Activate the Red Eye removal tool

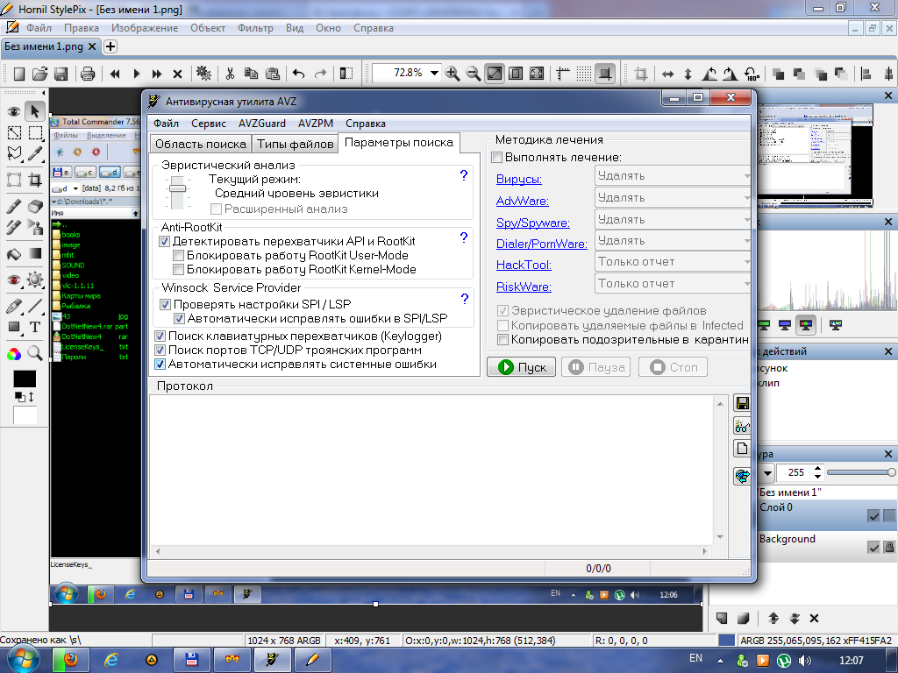tap(14, 280)
